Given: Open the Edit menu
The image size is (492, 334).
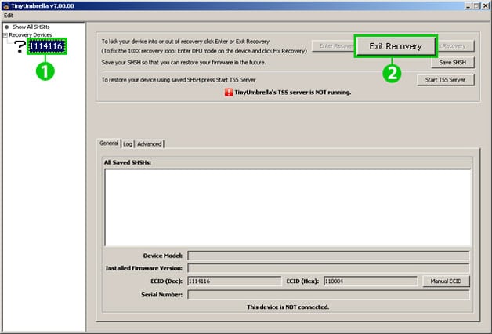Looking at the screenshot, I should (x=9, y=16).
